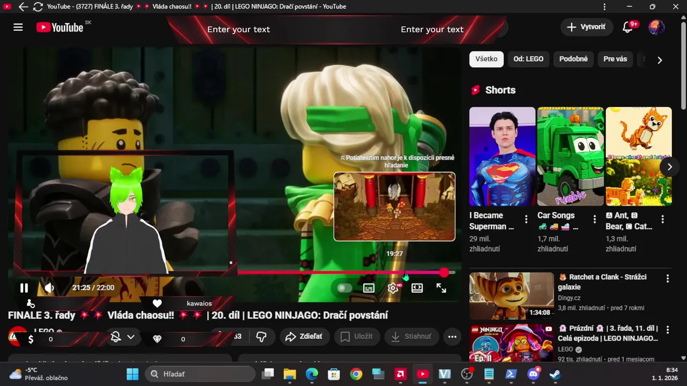The height and width of the screenshot is (386, 687).
Task: Show the next Shorts with the arrow button
Action: tap(669, 167)
